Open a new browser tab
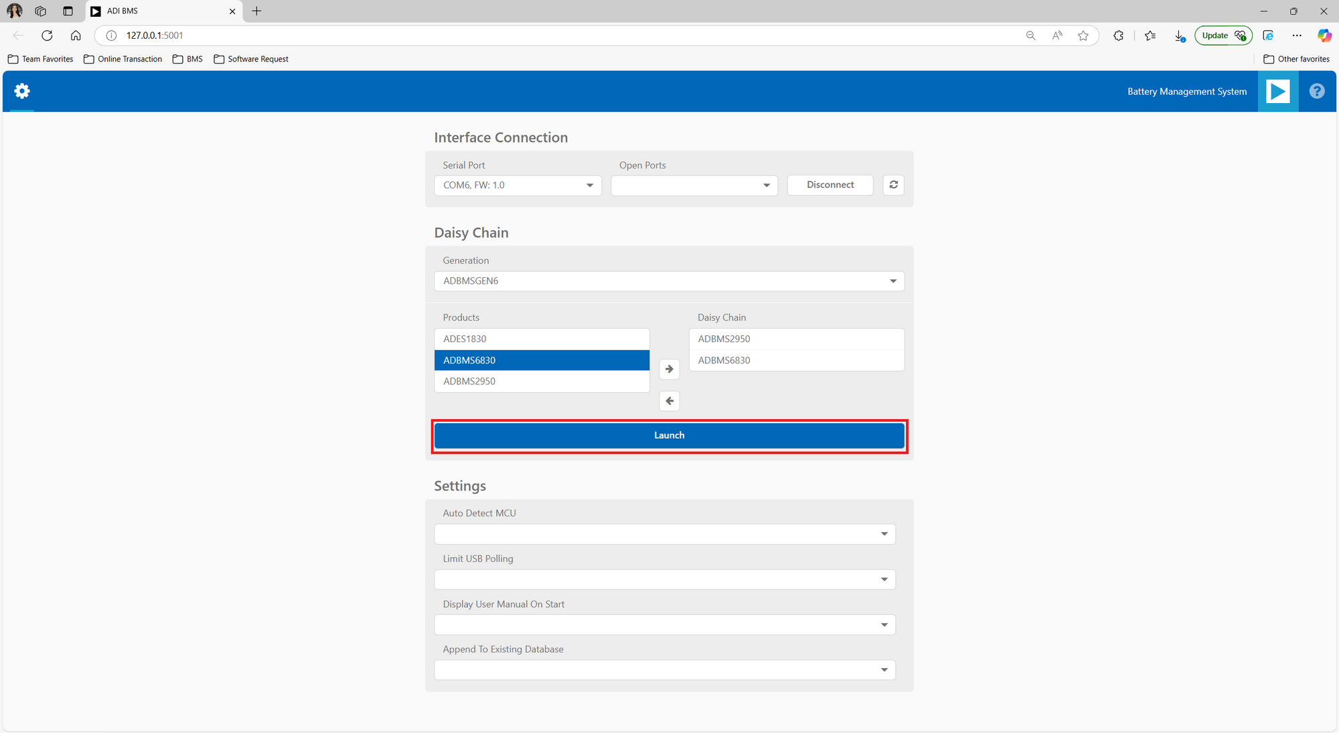This screenshot has height=733, width=1339. pos(256,11)
